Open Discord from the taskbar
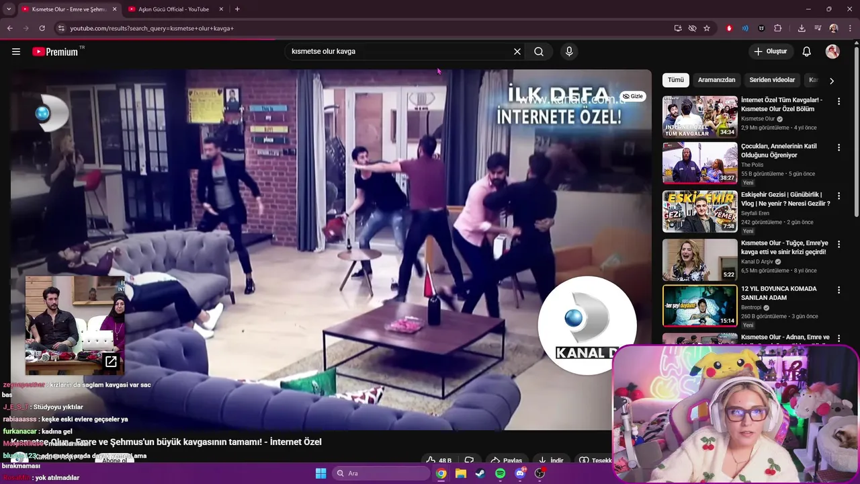This screenshot has width=860, height=484. point(519,473)
